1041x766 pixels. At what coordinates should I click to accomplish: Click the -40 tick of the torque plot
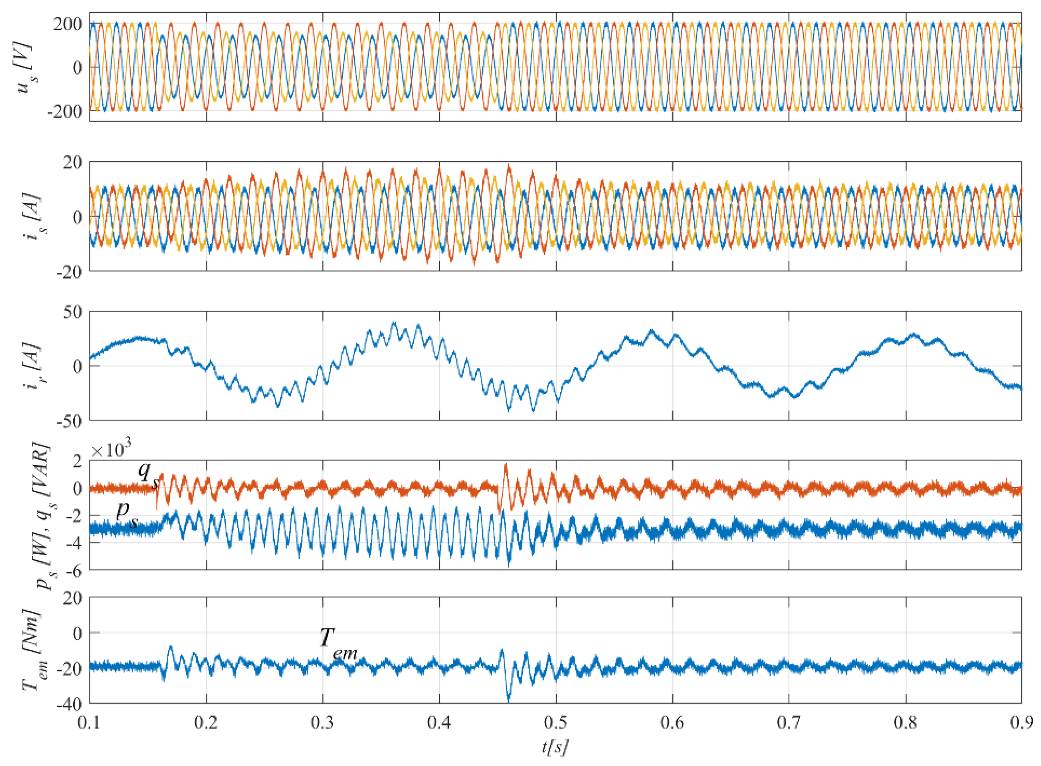pos(69,705)
